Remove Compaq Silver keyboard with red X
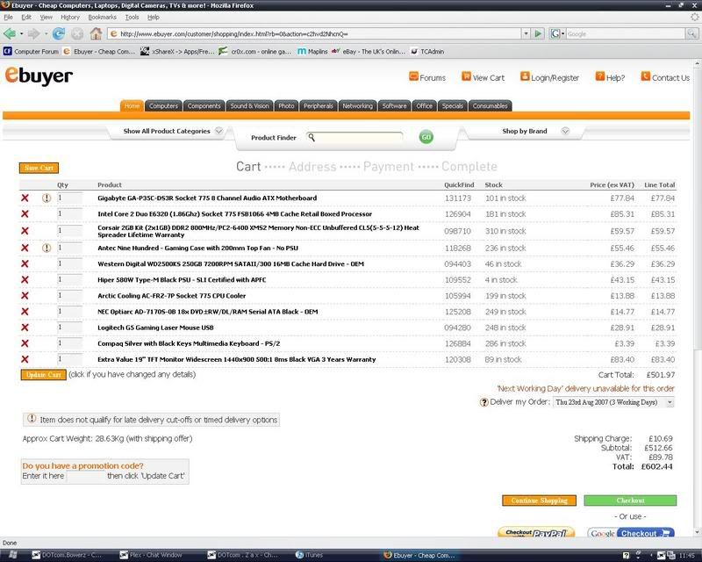702x562 pixels. [25, 343]
